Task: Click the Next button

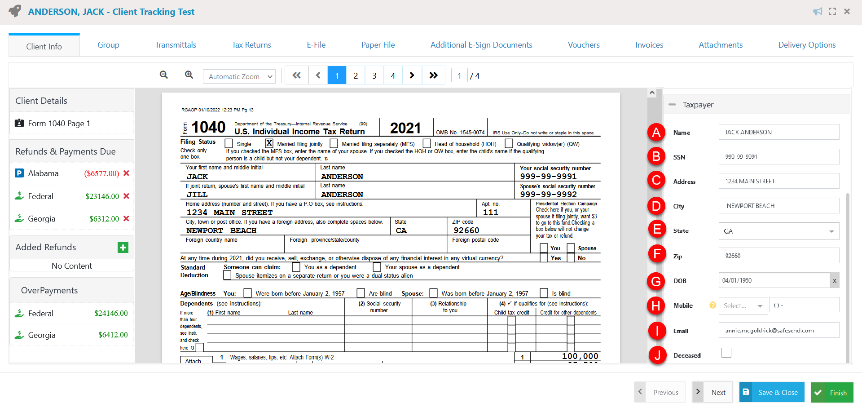Action: pos(712,392)
